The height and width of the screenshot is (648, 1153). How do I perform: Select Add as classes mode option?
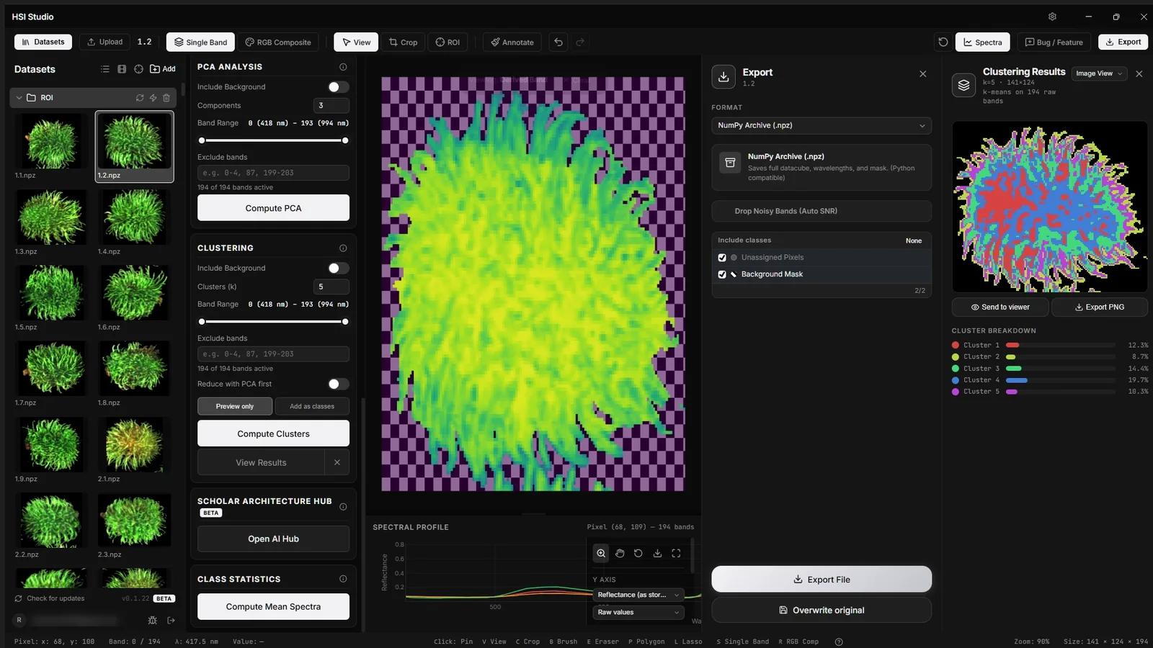(312, 407)
